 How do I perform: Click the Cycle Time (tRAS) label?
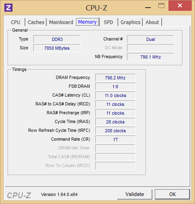[72, 121]
